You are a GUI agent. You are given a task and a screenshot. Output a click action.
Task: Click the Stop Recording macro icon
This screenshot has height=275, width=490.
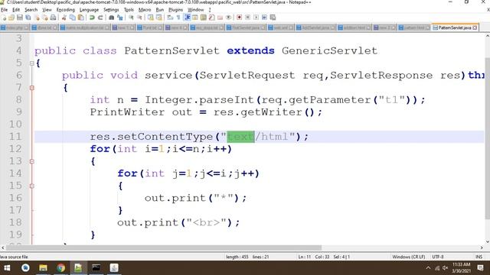click(248, 18)
